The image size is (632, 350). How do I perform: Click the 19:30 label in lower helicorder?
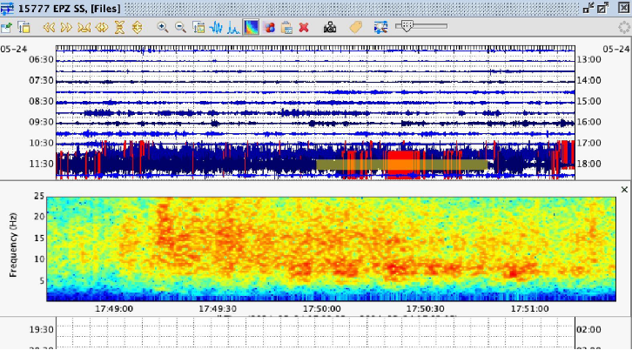coord(41,330)
